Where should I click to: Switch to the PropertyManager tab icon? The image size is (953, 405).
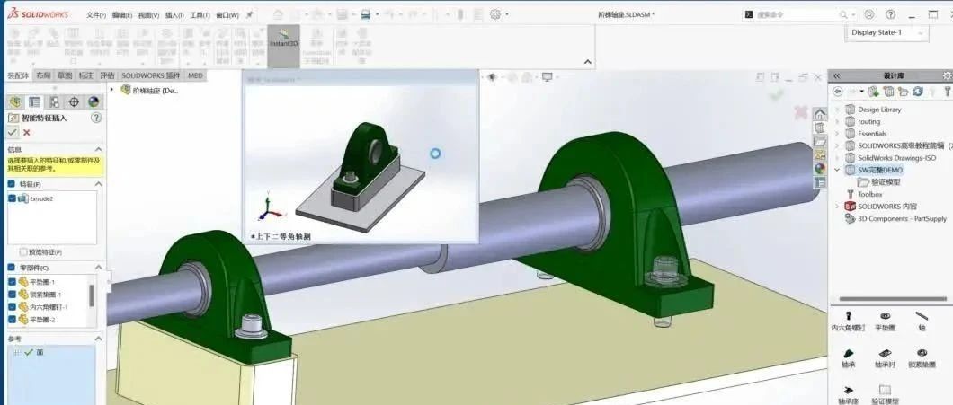tap(35, 101)
